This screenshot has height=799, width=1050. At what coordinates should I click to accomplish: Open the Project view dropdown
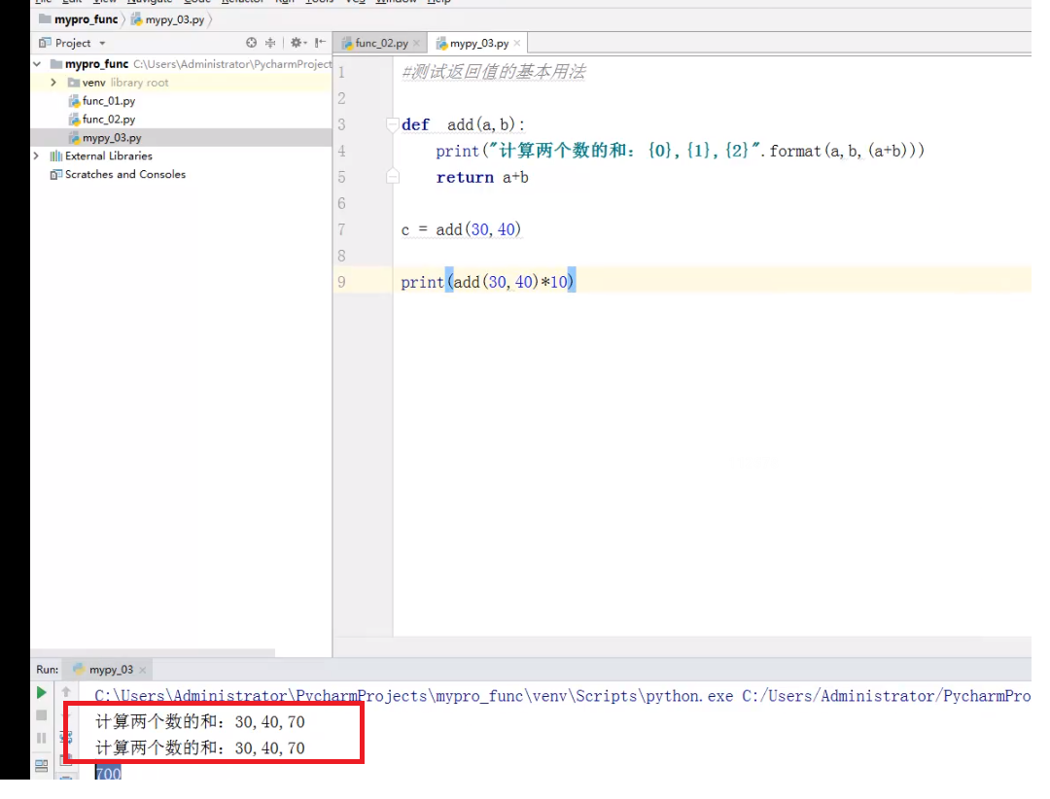[102, 44]
